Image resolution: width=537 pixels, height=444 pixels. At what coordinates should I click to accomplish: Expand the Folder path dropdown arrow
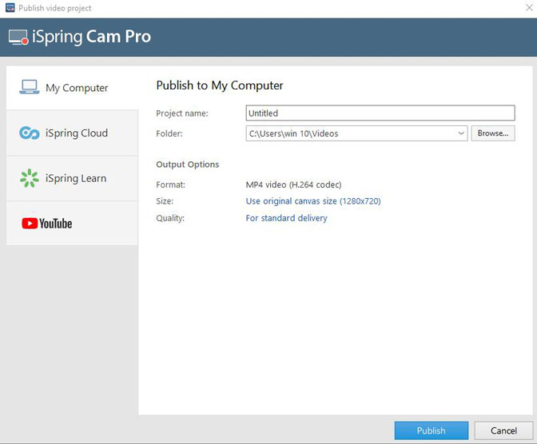click(x=461, y=133)
